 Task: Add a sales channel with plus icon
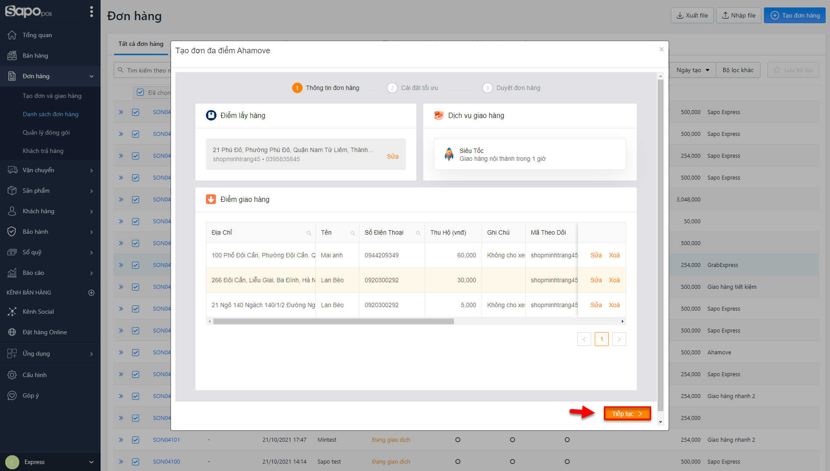pyautogui.click(x=91, y=292)
